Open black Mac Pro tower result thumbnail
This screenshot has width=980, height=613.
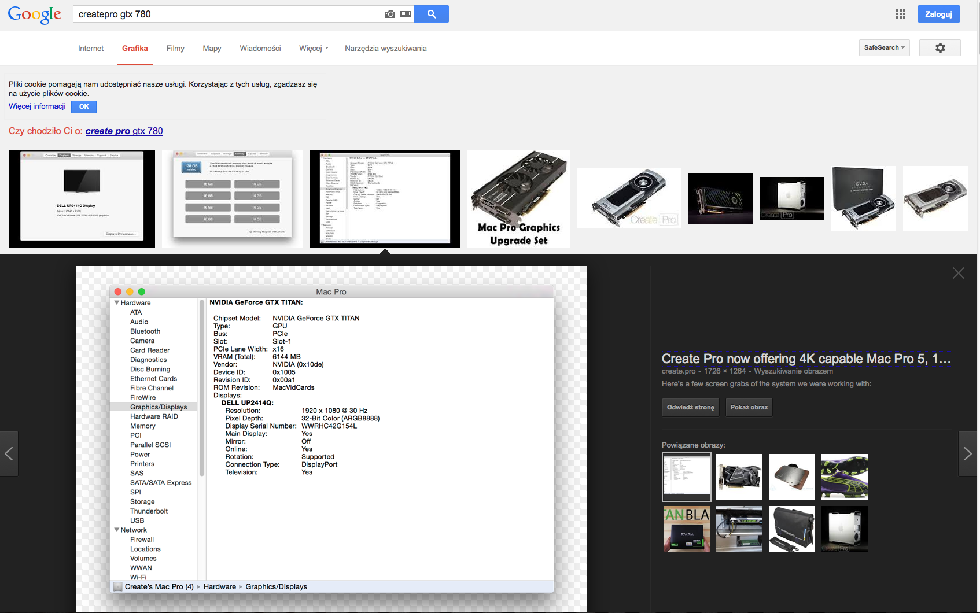tap(792, 198)
